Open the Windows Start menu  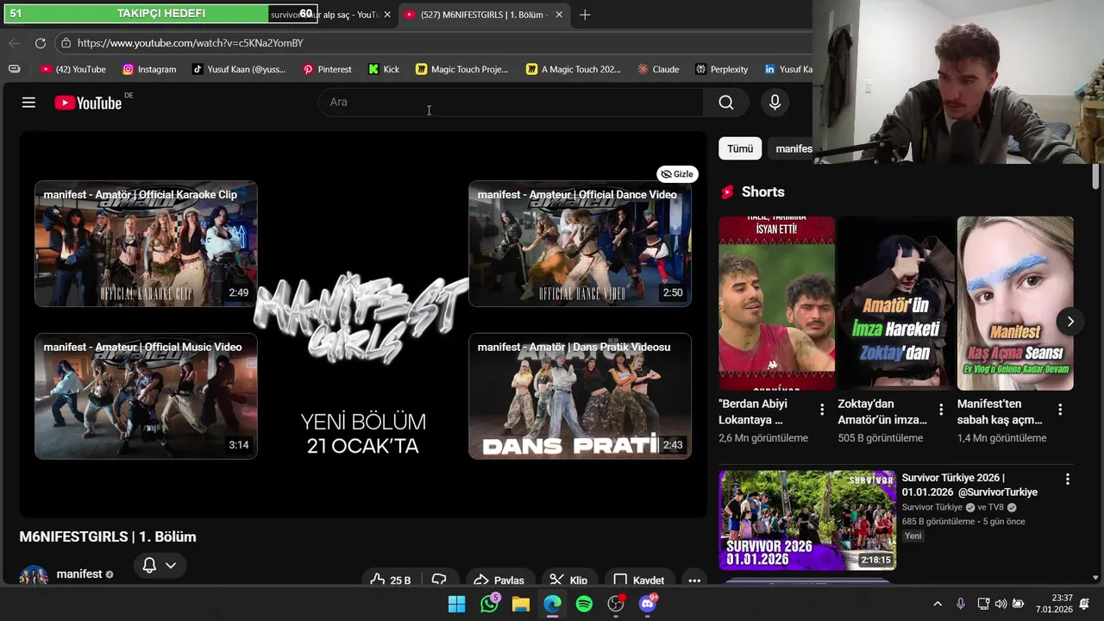pos(457,604)
